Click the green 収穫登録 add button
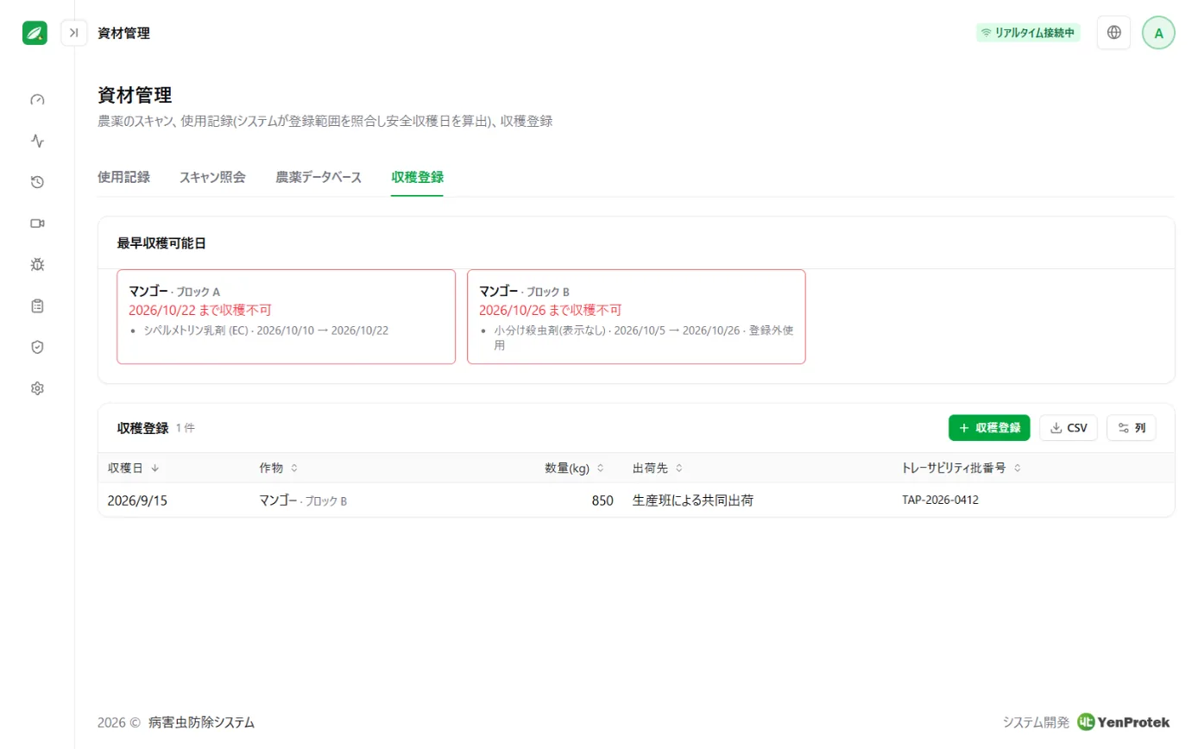Image resolution: width=1198 pixels, height=749 pixels. 989,428
